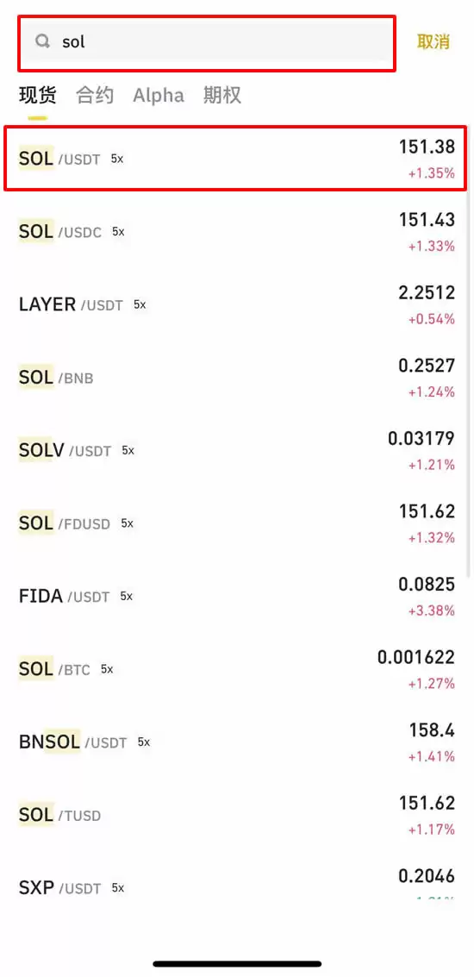
Task: Switch to the 合约 tab
Action: (95, 96)
